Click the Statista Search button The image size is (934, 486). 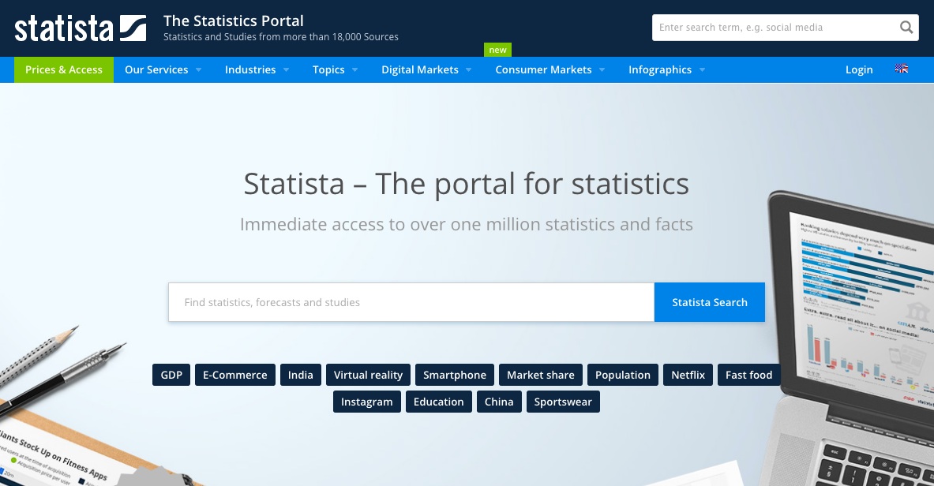(x=710, y=302)
